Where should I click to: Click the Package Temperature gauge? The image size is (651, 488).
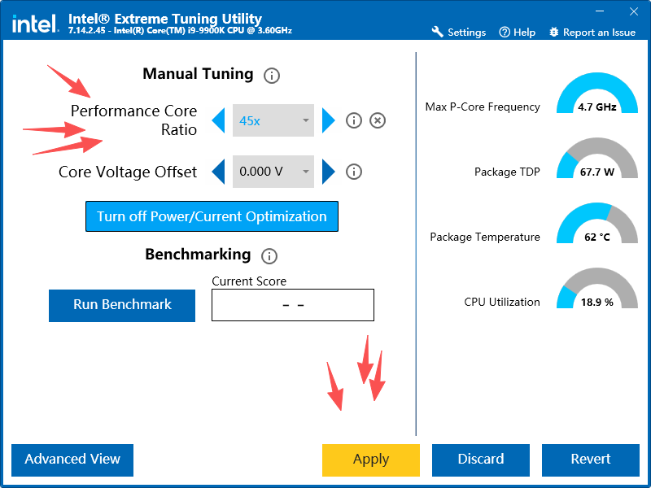[x=597, y=224]
